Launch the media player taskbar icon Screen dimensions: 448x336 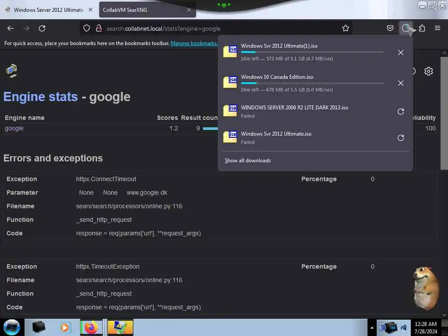tap(65, 327)
